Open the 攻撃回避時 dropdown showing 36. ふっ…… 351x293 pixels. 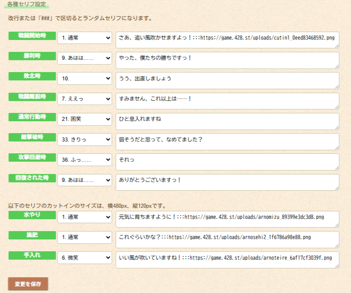[85, 159]
